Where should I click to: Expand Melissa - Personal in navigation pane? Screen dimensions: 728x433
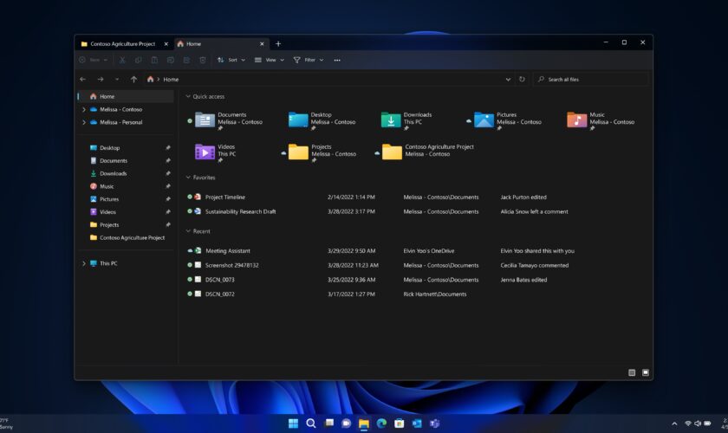[x=83, y=122]
